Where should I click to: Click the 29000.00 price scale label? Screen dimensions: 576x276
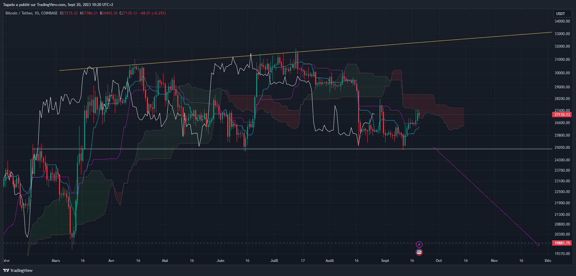coord(562,87)
